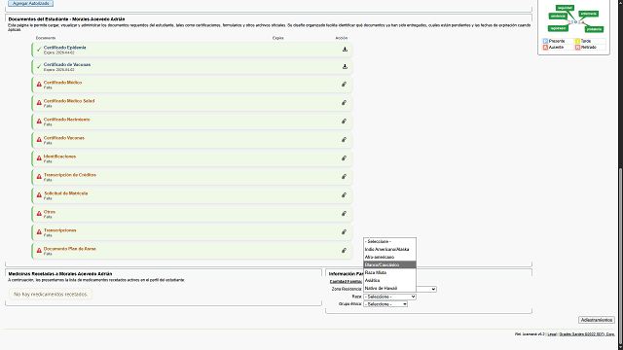Click warning icon next to Solicitud de Matrícula

pyautogui.click(x=39, y=194)
